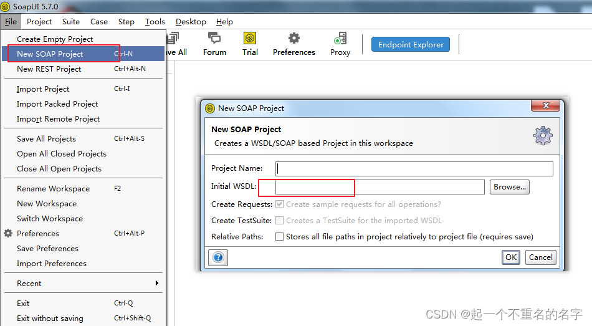The image size is (592, 326).
Task: Open the Suite menu
Action: coord(71,22)
